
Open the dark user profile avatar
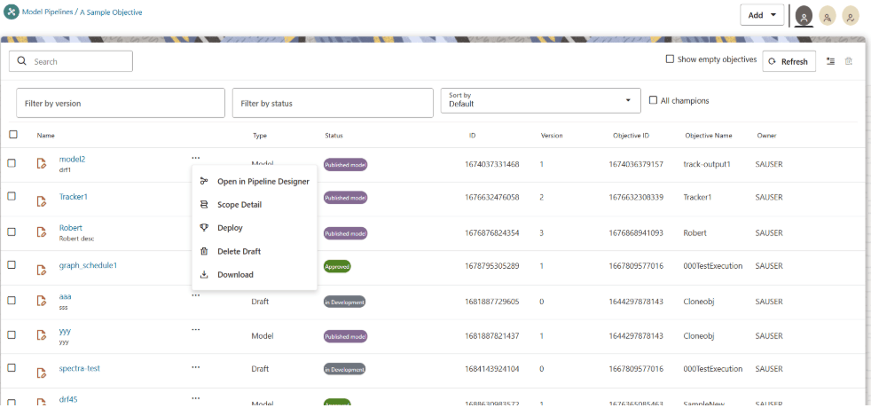[804, 16]
